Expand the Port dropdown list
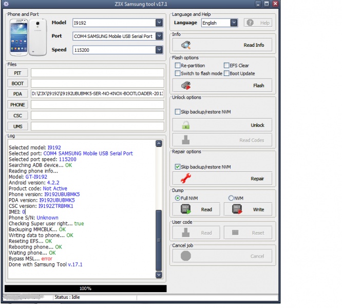The height and width of the screenshot is (308, 342). [x=159, y=36]
